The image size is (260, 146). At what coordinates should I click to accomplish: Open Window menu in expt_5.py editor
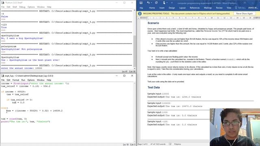click(41, 80)
